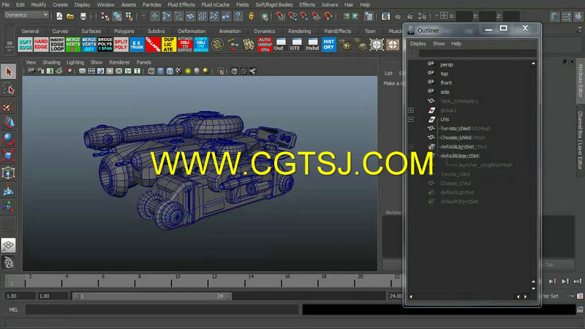Toggle use all lights yellow sphere icon
Image resolution: width=585 pixels, height=329 pixels.
point(188,71)
